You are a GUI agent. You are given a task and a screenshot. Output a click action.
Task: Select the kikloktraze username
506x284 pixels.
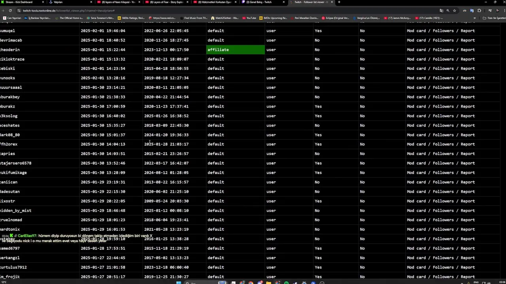(12, 59)
